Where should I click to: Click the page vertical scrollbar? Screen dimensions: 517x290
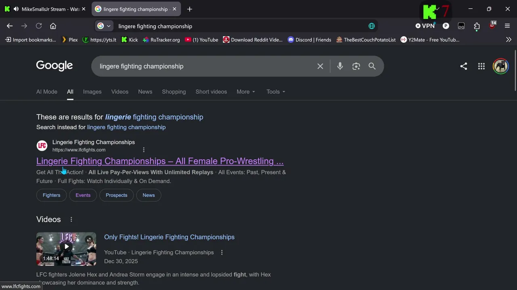(515, 70)
